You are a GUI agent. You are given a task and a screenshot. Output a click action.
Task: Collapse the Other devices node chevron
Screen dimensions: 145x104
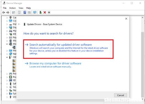point(7,57)
